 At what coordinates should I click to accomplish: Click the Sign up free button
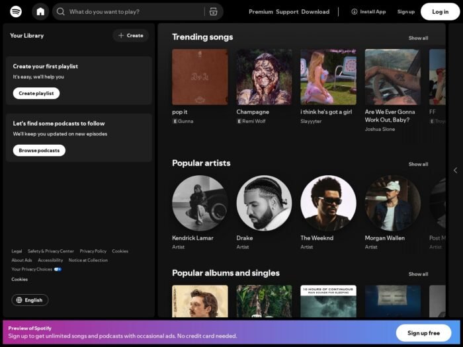point(423,333)
